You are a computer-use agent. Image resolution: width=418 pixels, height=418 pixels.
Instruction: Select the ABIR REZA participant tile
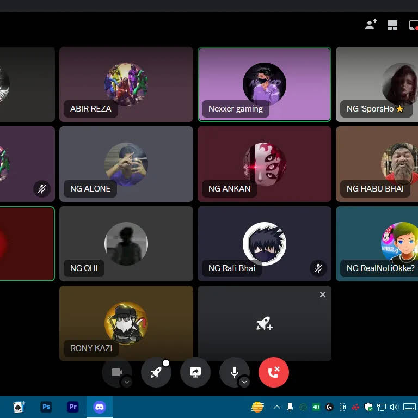[x=126, y=84]
